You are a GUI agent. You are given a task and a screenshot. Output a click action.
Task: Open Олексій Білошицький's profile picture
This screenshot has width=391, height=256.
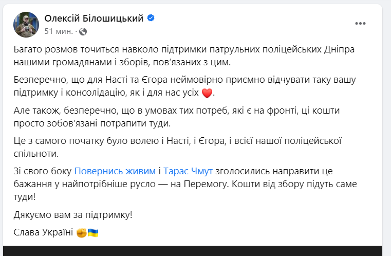point(26,24)
